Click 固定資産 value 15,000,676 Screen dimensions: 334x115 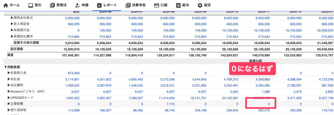pyautogui.click(x=72, y=49)
